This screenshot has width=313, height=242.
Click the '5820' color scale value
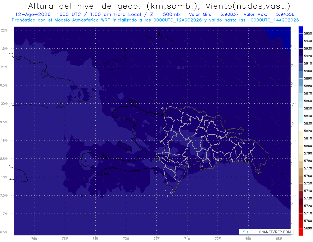[308, 131]
